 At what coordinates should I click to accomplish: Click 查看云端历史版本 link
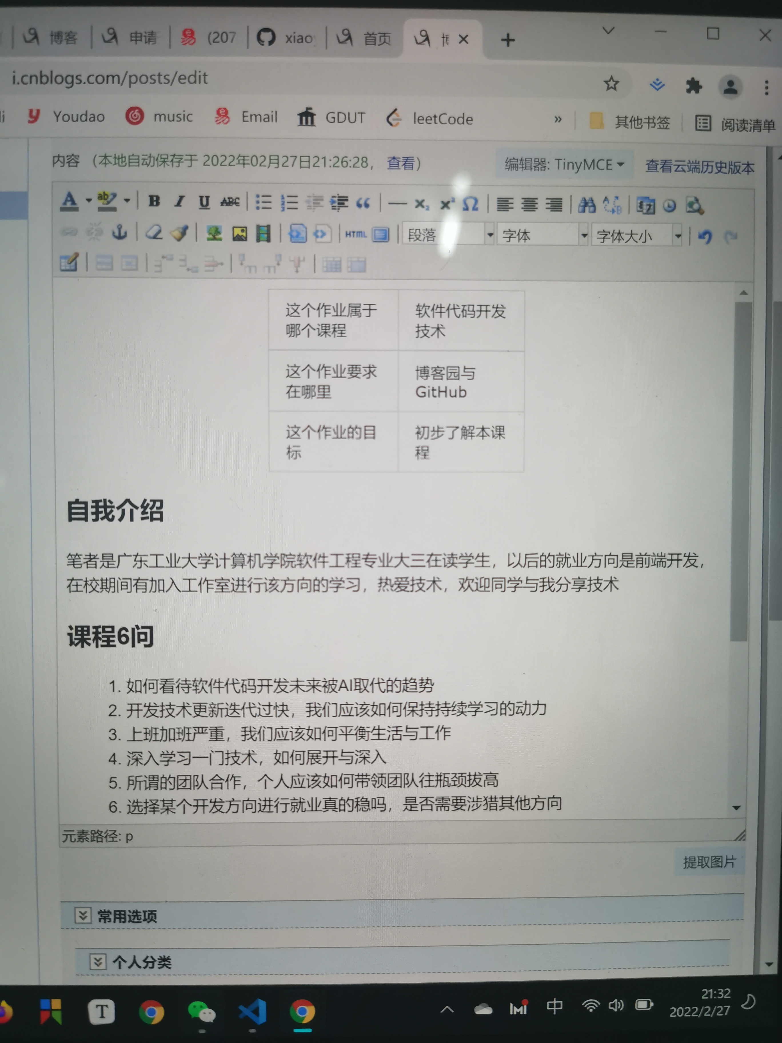coord(699,166)
